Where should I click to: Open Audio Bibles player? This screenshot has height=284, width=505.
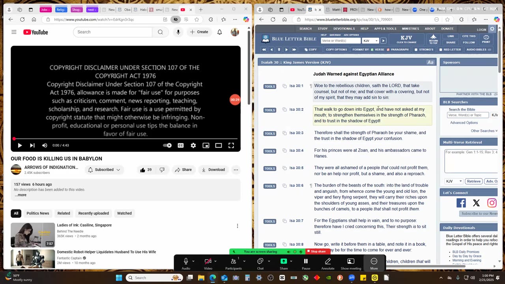479,50
